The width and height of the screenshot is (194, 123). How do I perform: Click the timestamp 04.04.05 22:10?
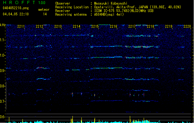16,14
